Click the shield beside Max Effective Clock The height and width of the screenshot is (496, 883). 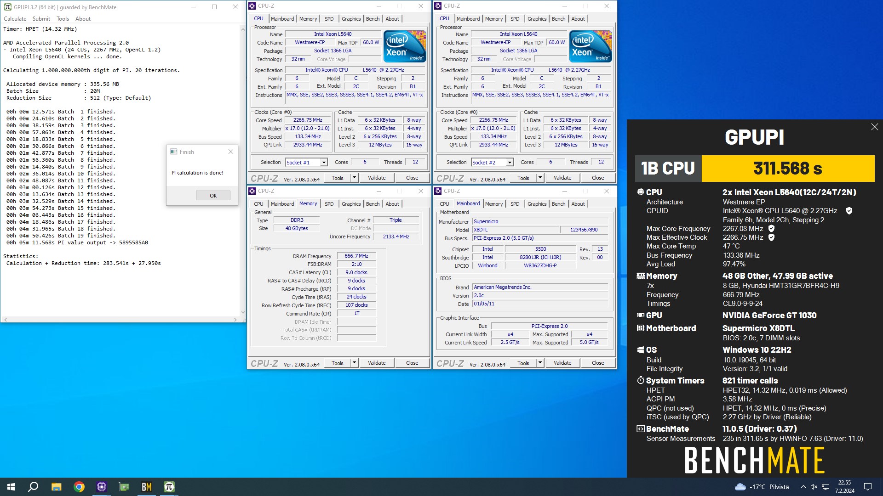coord(771,237)
